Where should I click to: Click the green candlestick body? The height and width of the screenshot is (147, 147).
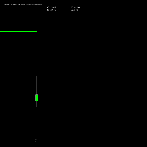point(37,98)
